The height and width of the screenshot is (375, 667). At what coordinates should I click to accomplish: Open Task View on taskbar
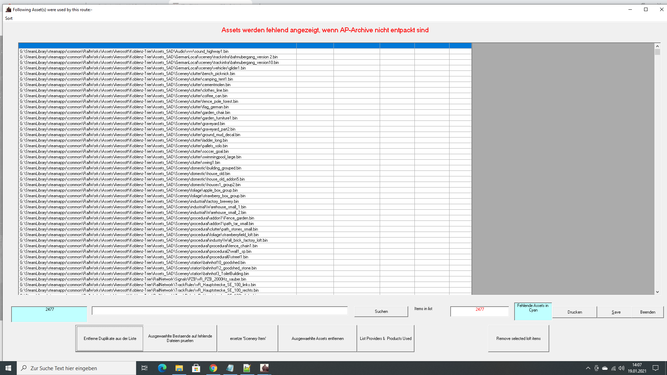(x=145, y=368)
